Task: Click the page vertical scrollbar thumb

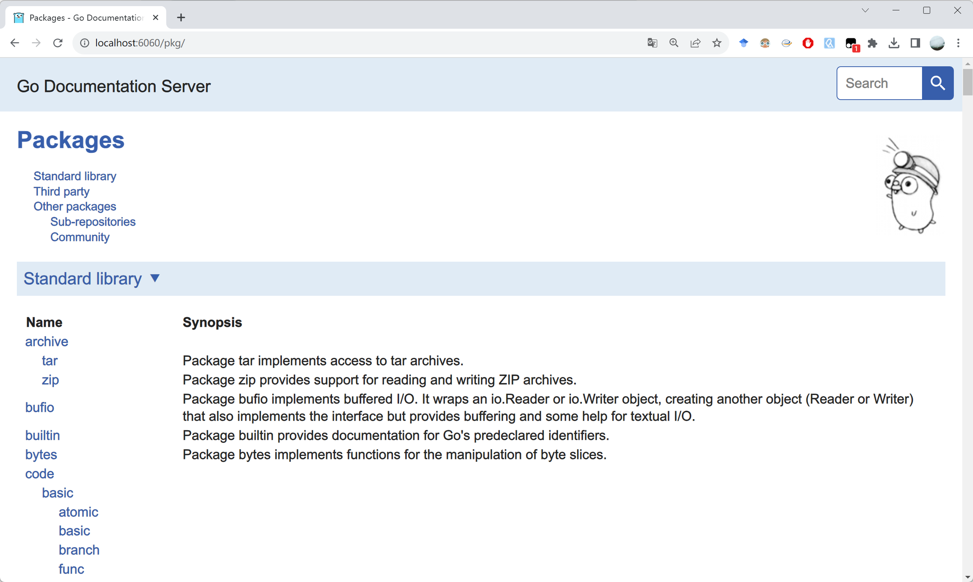Action: 967,82
